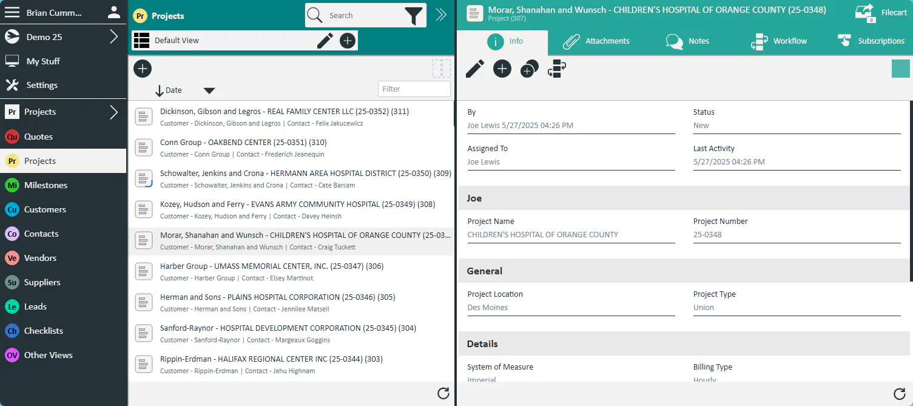Open Vendors in the sidebar
The width and height of the screenshot is (913, 406).
coord(63,258)
